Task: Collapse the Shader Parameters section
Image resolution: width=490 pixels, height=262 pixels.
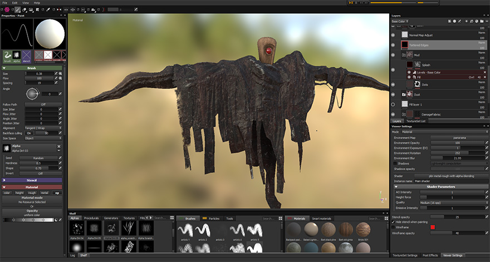Action: tap(396, 186)
